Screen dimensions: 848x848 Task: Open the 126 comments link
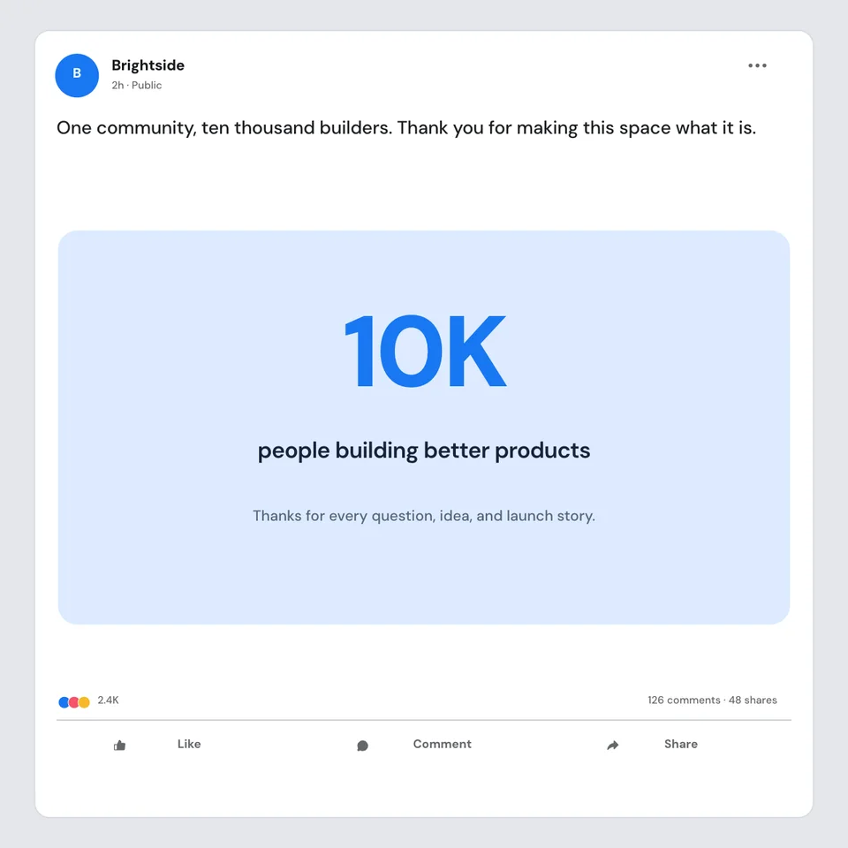tap(684, 700)
